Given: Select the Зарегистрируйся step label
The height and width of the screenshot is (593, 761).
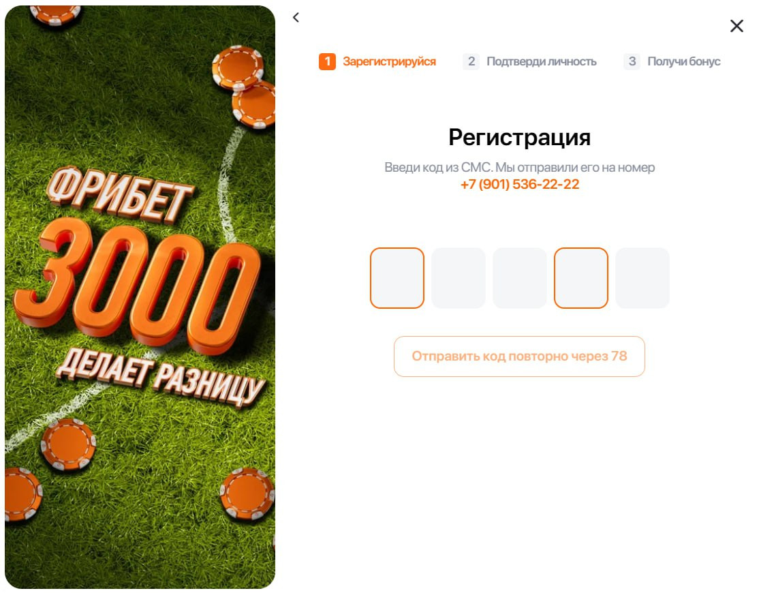Looking at the screenshot, I should (x=389, y=61).
